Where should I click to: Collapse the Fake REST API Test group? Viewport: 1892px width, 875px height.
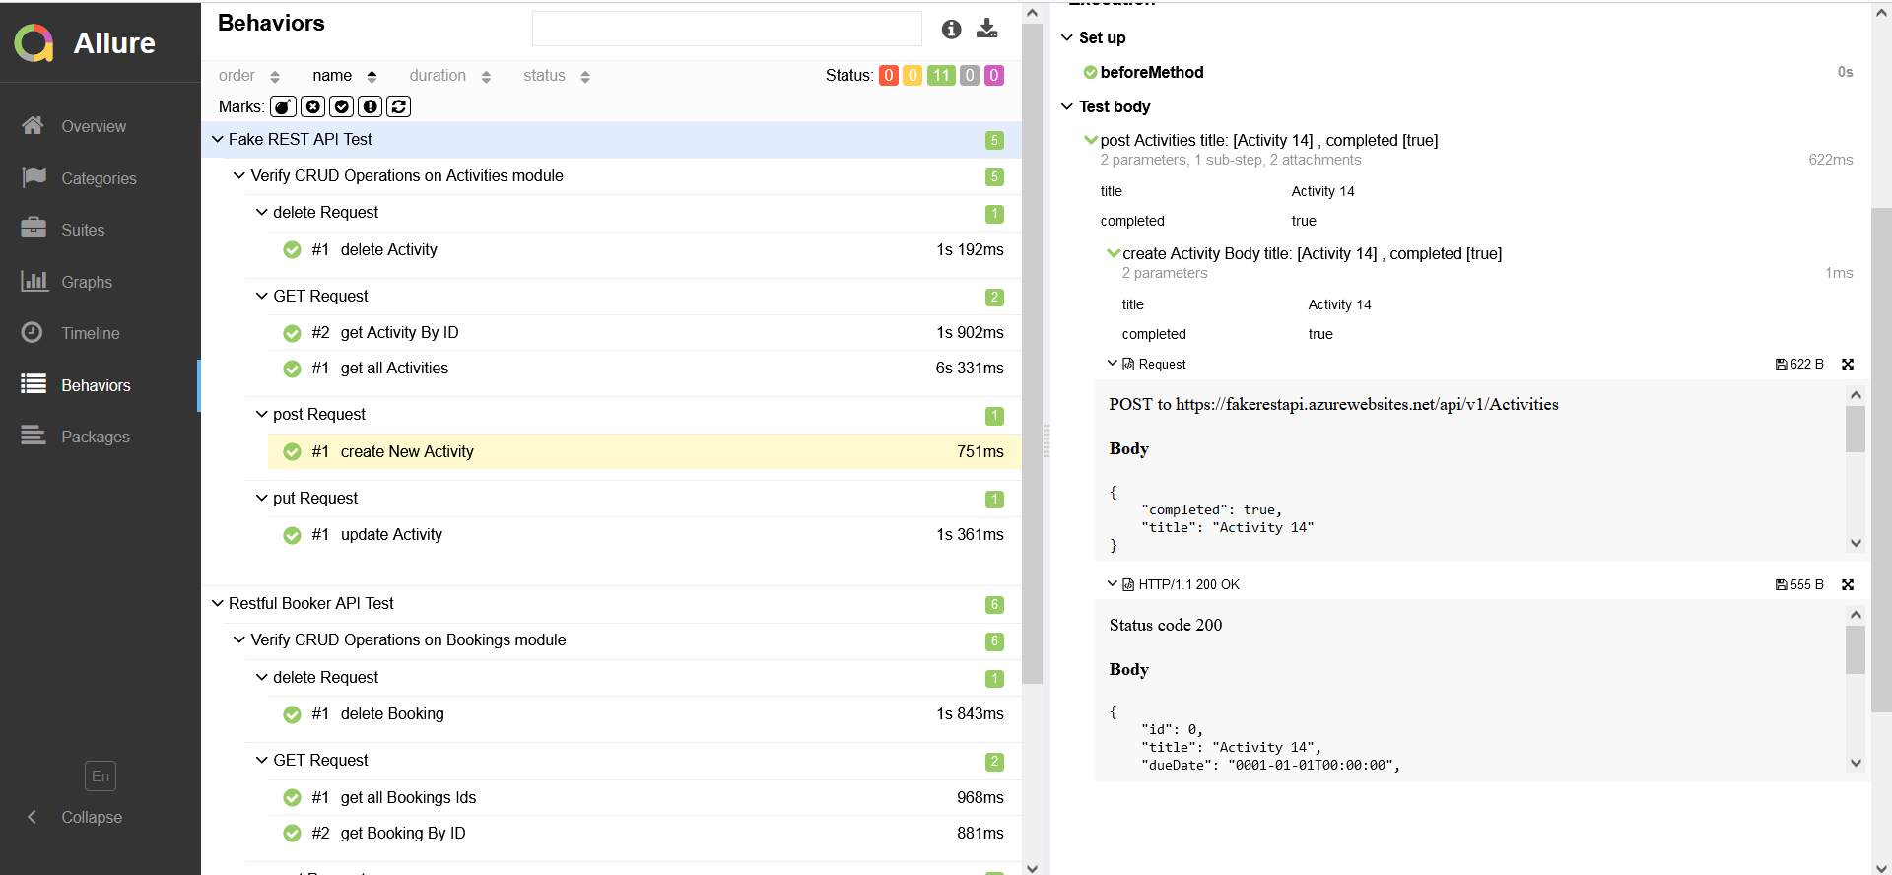point(218,140)
